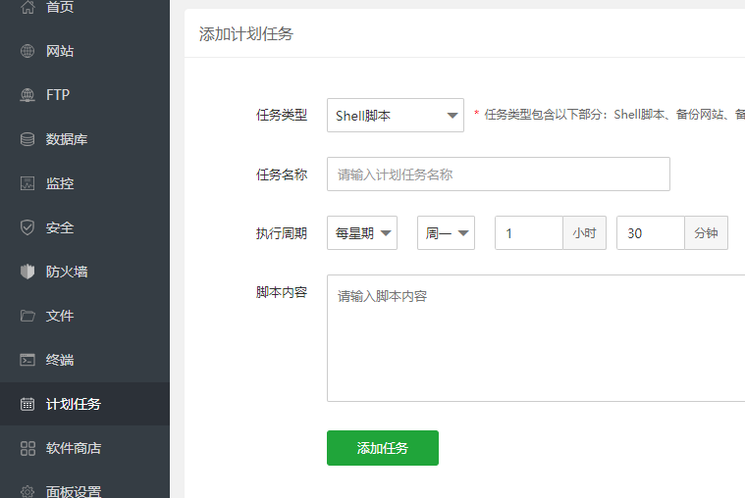
Task: Select 计划任务 in the sidebar
Action: tap(84, 404)
